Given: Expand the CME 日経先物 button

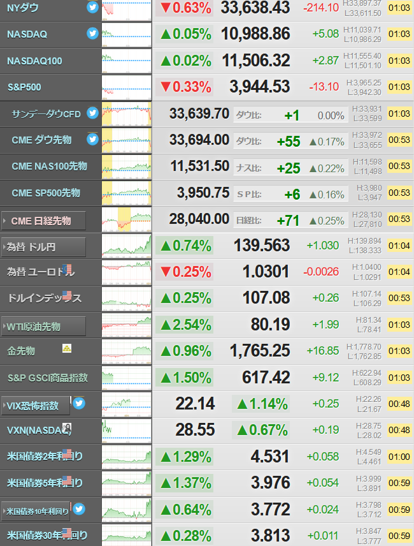Looking at the screenshot, I should coord(43,221).
